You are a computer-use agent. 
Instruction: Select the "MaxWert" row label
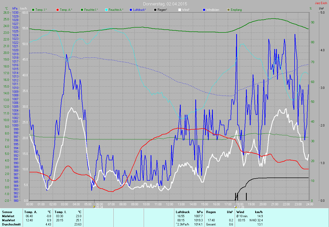click(9, 220)
